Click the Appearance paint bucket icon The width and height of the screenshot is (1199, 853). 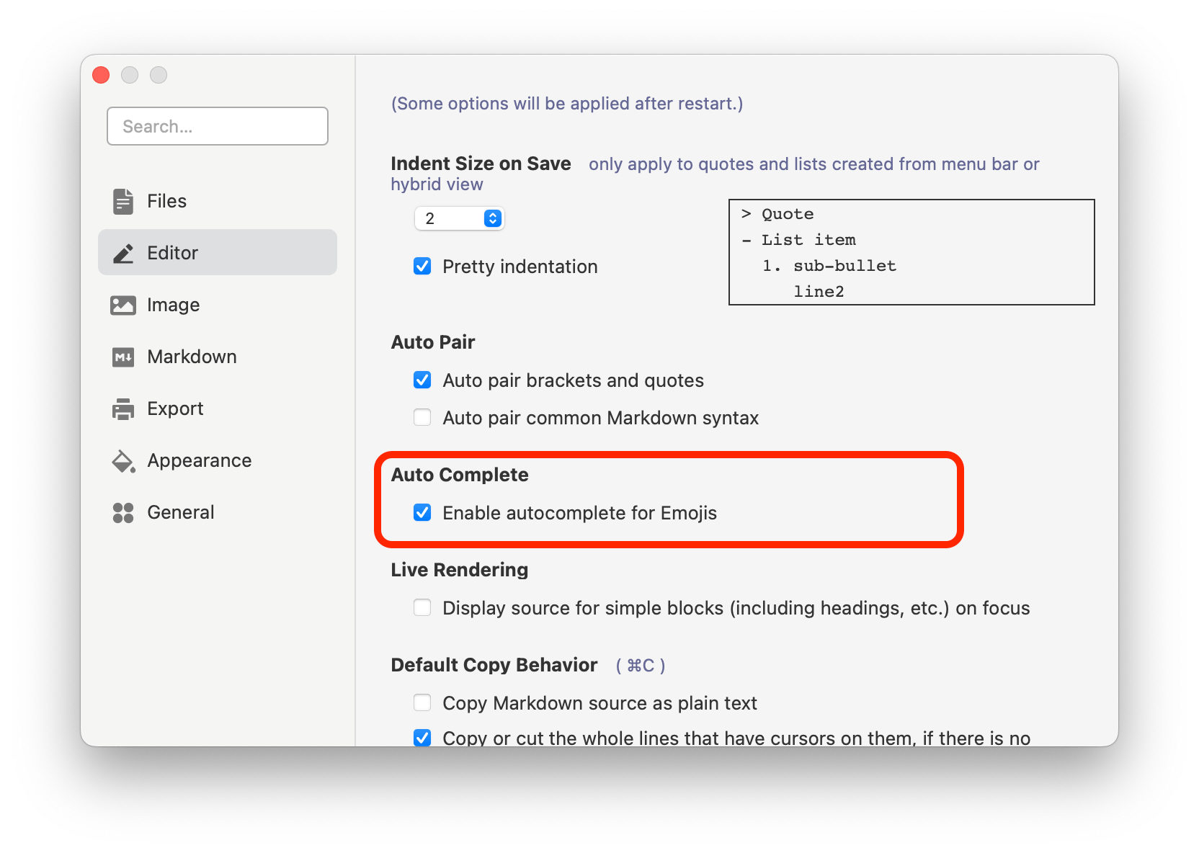click(123, 461)
